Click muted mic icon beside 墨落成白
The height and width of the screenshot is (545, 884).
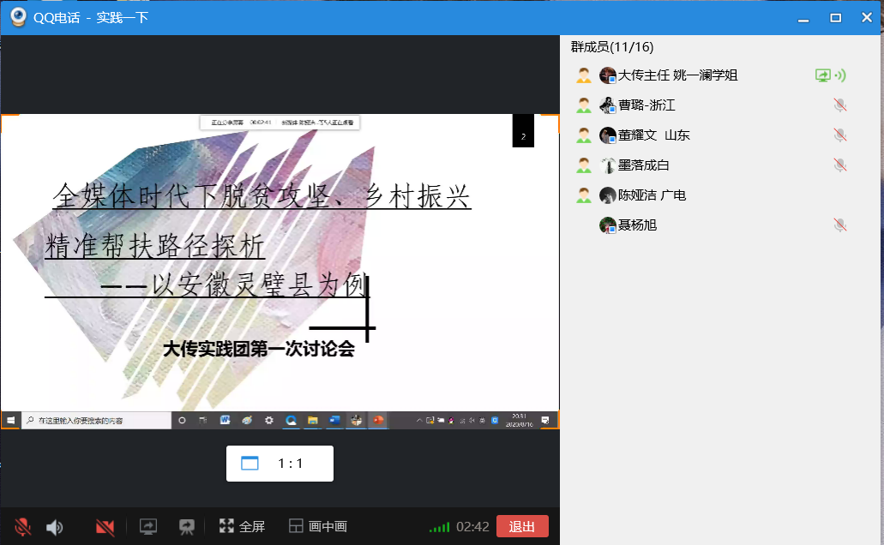tap(840, 165)
